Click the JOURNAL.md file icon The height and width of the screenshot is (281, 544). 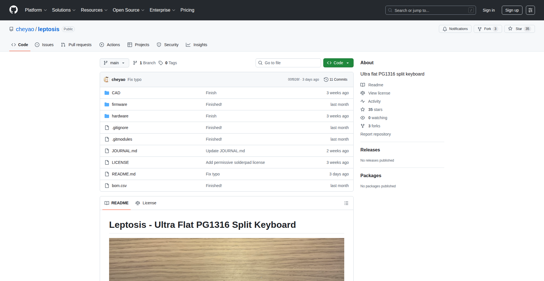107,151
